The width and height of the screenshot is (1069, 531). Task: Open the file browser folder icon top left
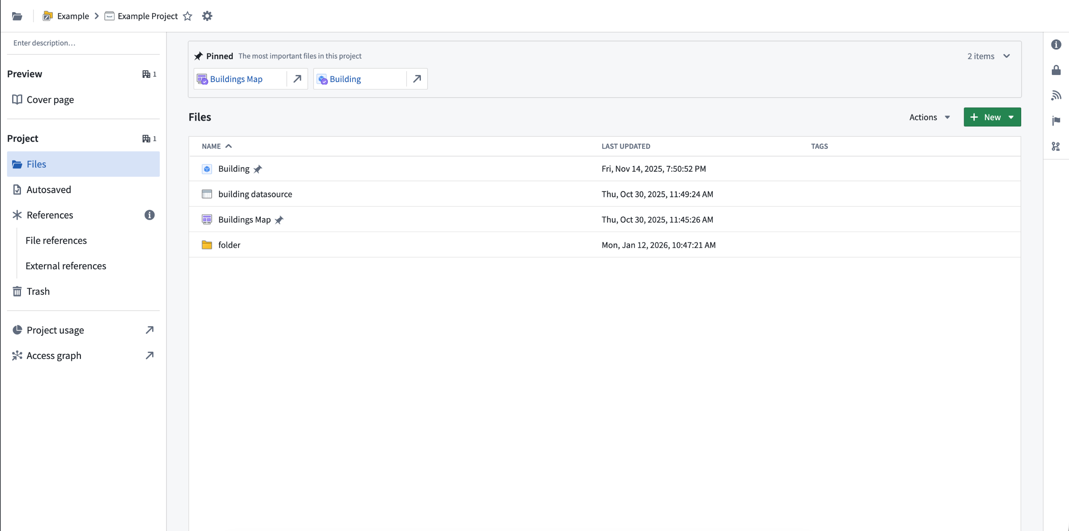(17, 16)
